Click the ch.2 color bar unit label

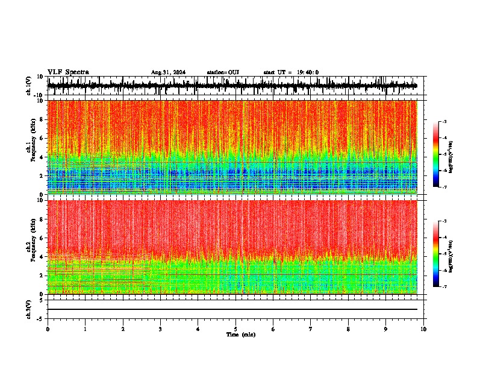[x=451, y=256]
